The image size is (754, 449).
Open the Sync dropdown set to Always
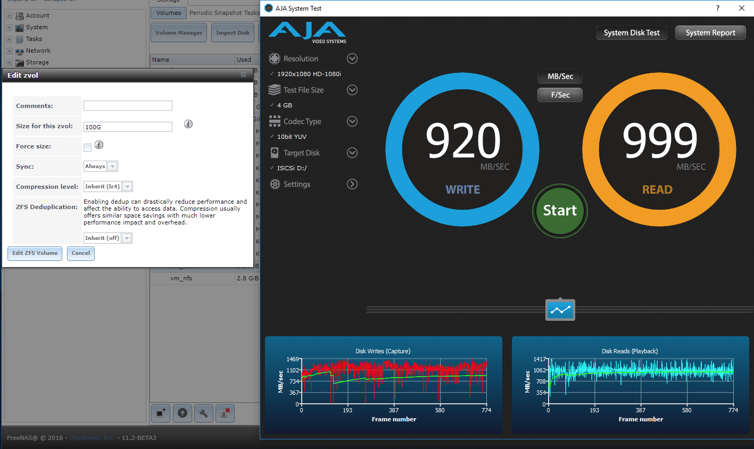pos(101,167)
